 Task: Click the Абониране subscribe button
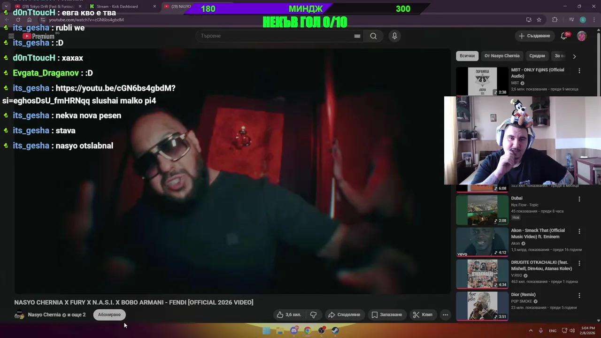[109, 315]
